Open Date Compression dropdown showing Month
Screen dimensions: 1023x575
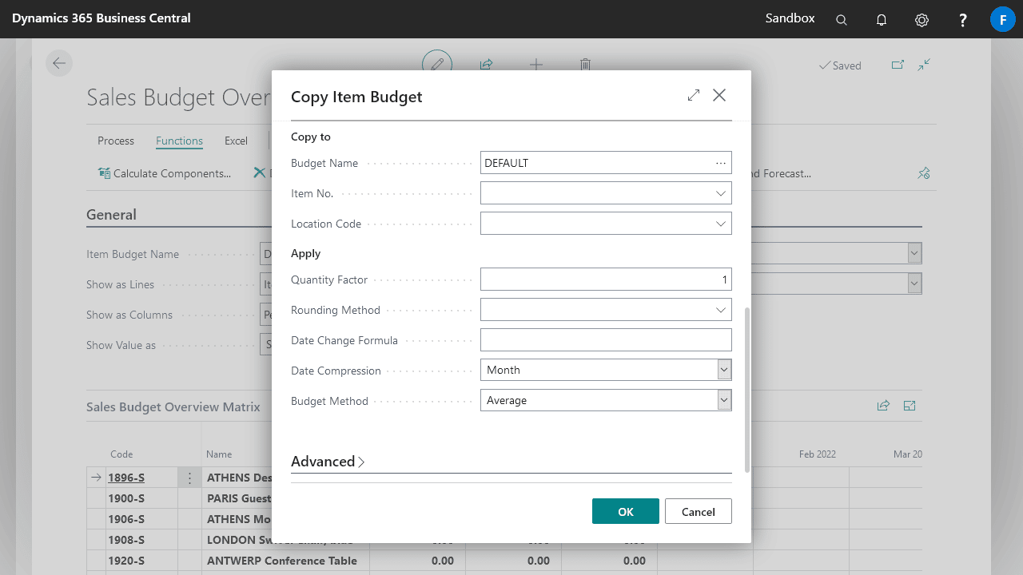723,370
